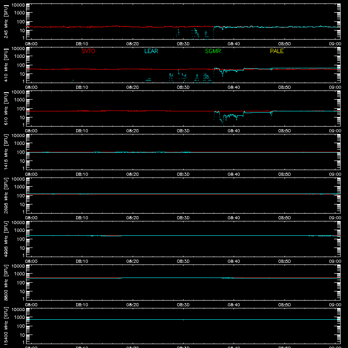Select the 1415 MHz [SFU] axis title
The image size is (348, 348).
tap(6, 152)
